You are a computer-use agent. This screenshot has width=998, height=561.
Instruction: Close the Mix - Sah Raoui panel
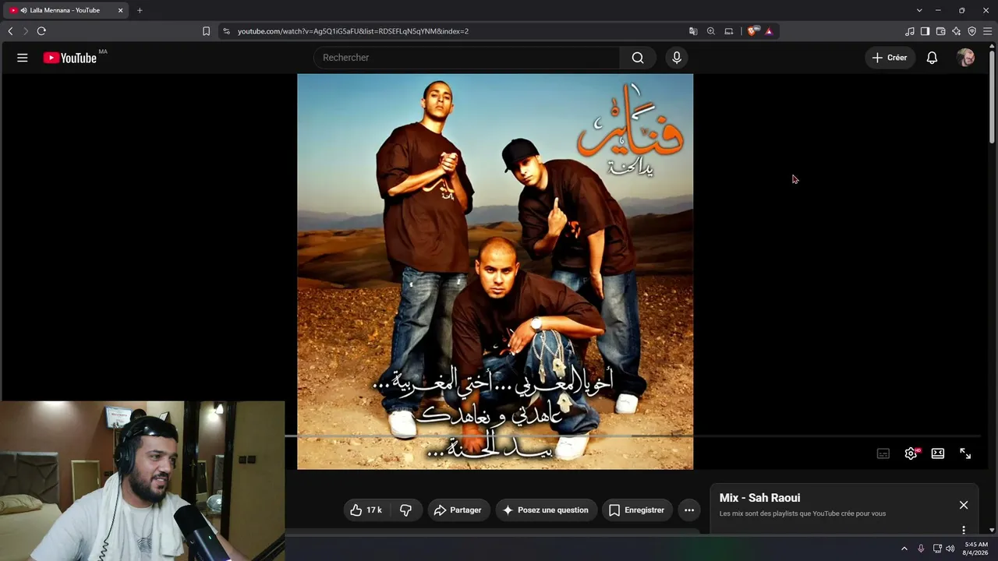(964, 505)
